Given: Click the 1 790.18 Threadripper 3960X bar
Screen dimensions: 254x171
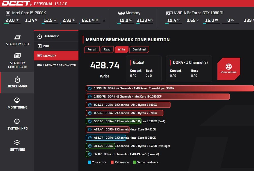Looking at the screenshot, I should (170, 88).
